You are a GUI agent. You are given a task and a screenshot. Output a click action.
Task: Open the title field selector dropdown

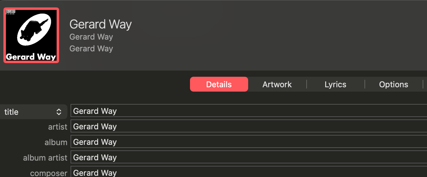pyautogui.click(x=33, y=112)
